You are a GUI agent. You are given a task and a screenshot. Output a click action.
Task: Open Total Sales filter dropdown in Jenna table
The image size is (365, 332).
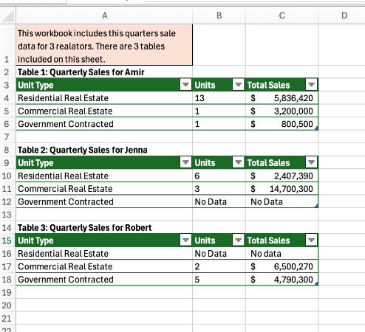coord(311,162)
